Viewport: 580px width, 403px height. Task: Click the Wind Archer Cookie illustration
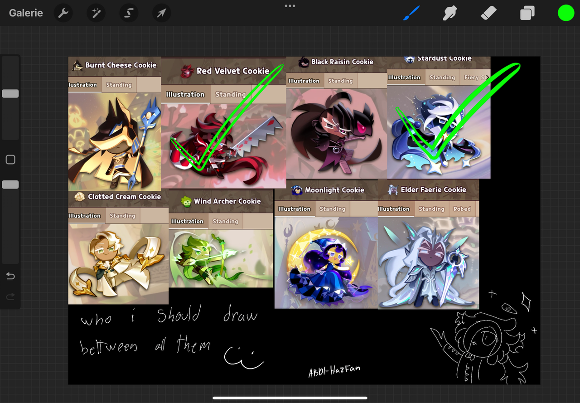pos(221,258)
